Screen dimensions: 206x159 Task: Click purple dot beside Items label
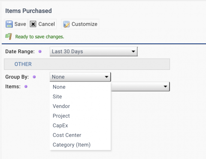pyautogui.click(x=26, y=87)
